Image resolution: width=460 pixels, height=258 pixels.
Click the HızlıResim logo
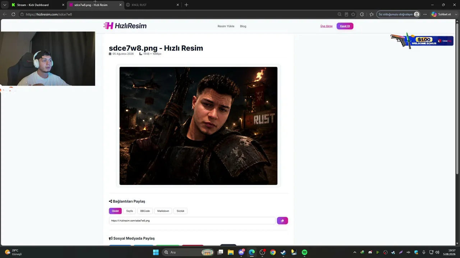point(125,26)
